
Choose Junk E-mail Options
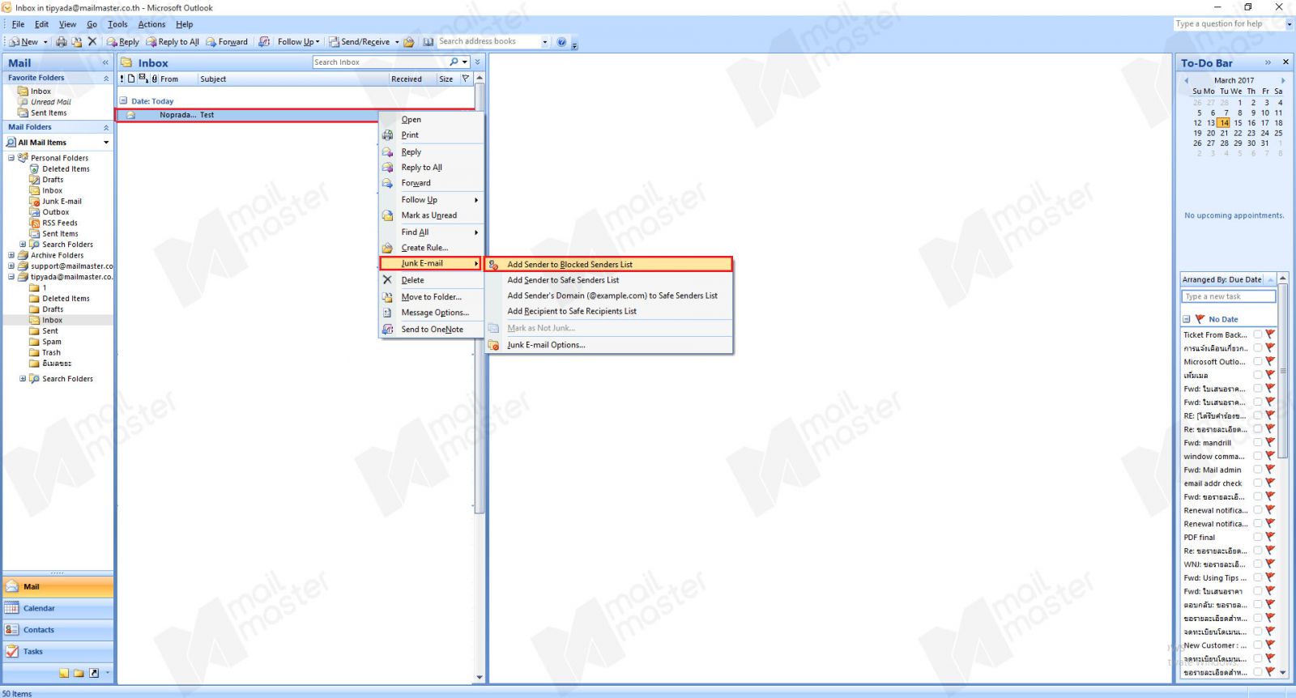(608, 345)
